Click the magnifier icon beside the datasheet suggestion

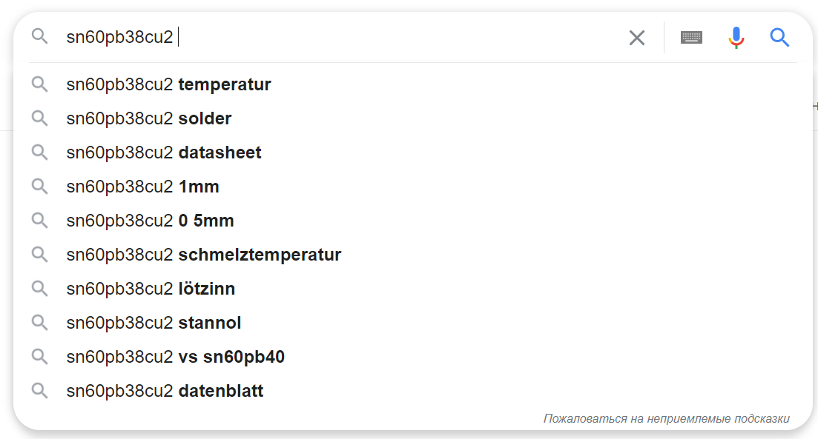(x=39, y=153)
